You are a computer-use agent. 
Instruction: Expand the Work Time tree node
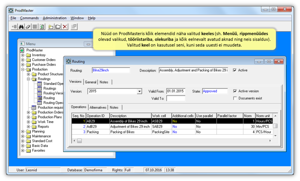(28, 122)
